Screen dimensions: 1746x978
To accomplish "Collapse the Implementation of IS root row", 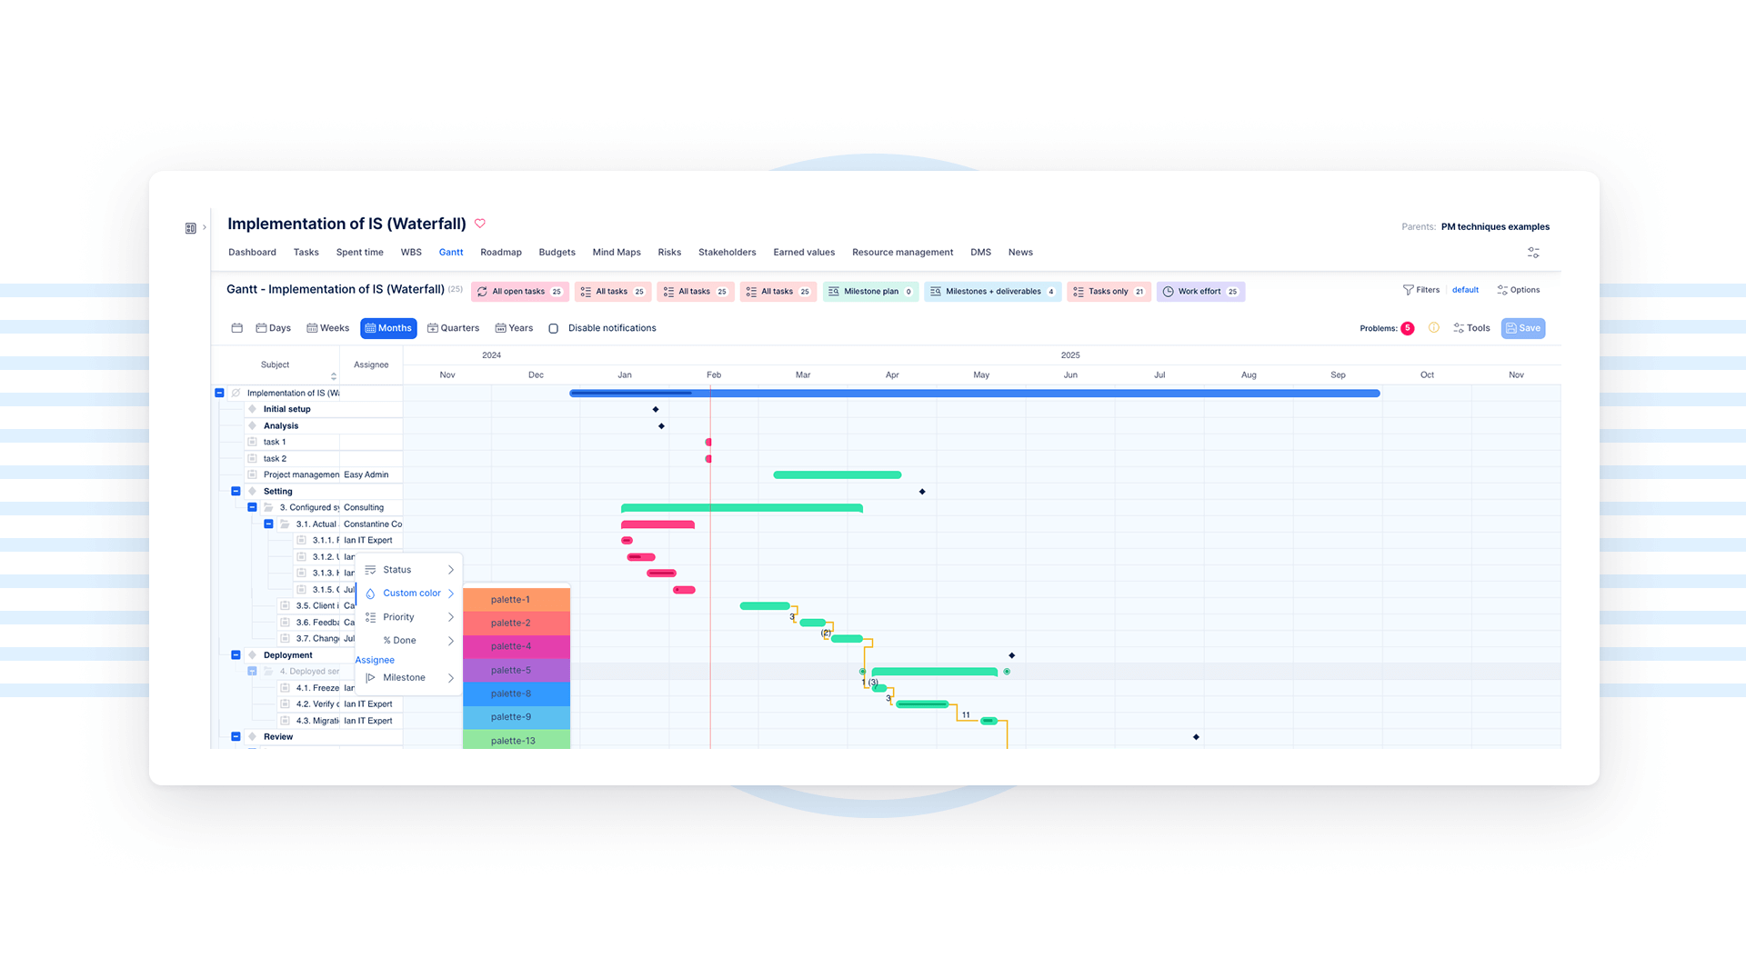I will click(219, 394).
